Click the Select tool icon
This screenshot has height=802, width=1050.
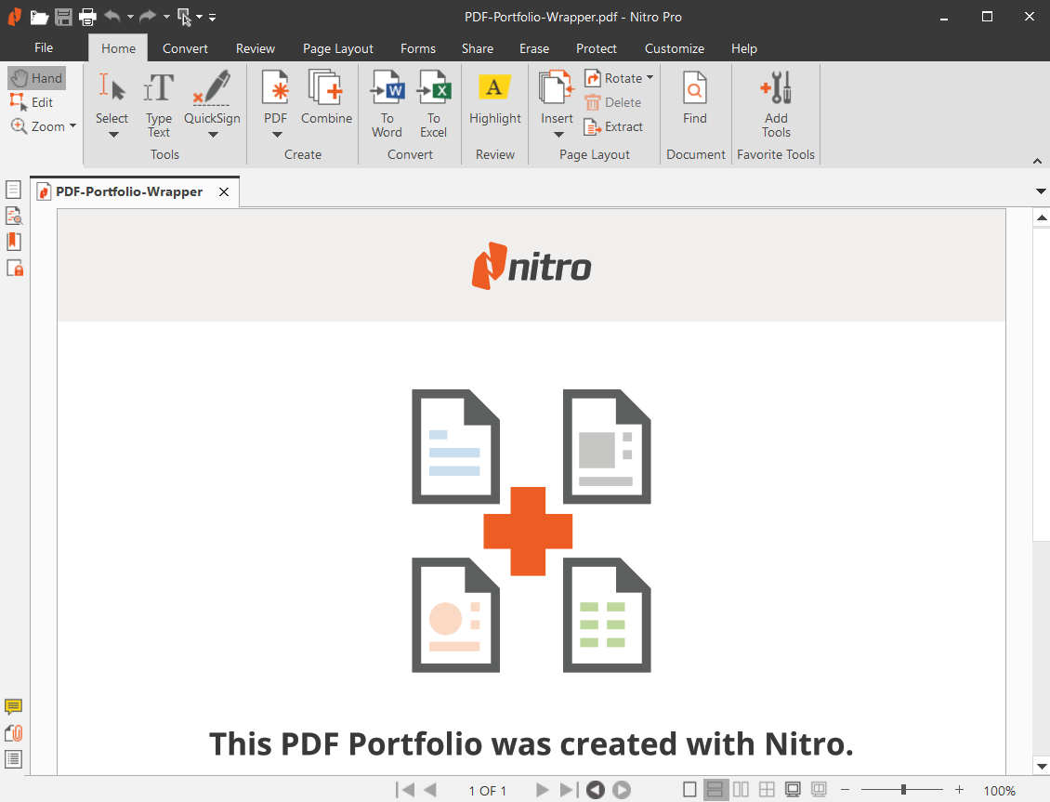[x=112, y=87]
